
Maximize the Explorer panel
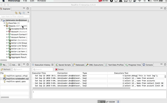tap(28, 8)
